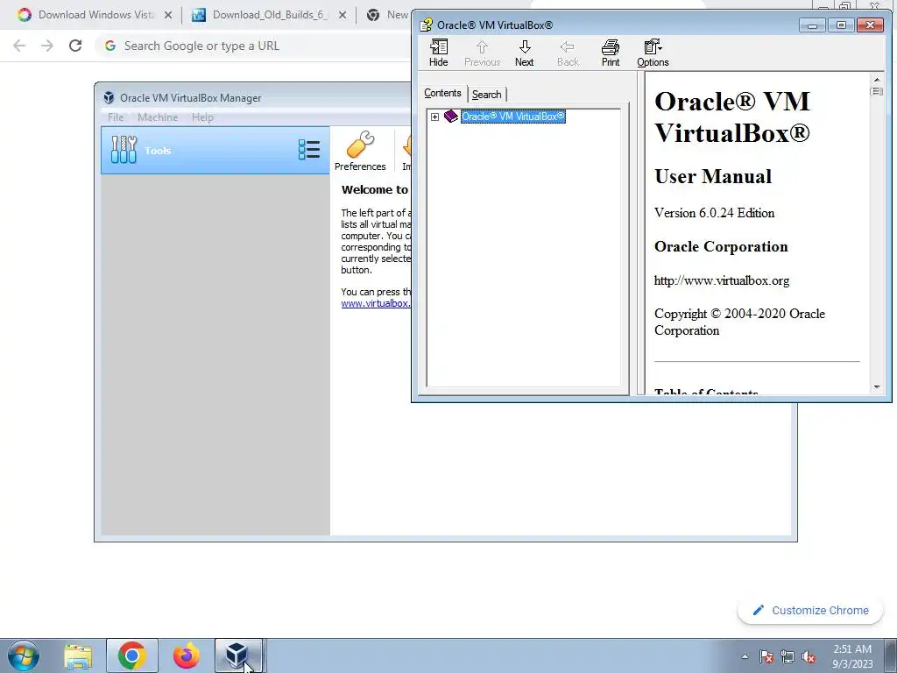Close the Download_Old_Builds_6 tab
Image resolution: width=897 pixels, height=673 pixels.
(343, 15)
